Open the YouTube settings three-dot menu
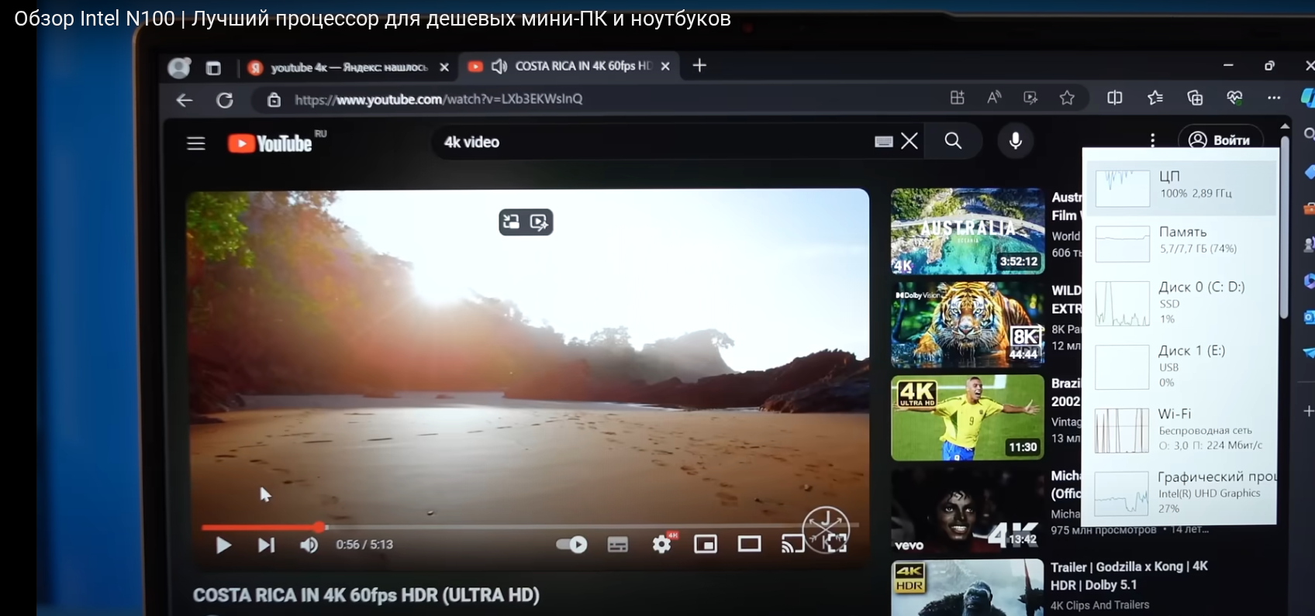Image resolution: width=1315 pixels, height=616 pixels. click(1153, 140)
